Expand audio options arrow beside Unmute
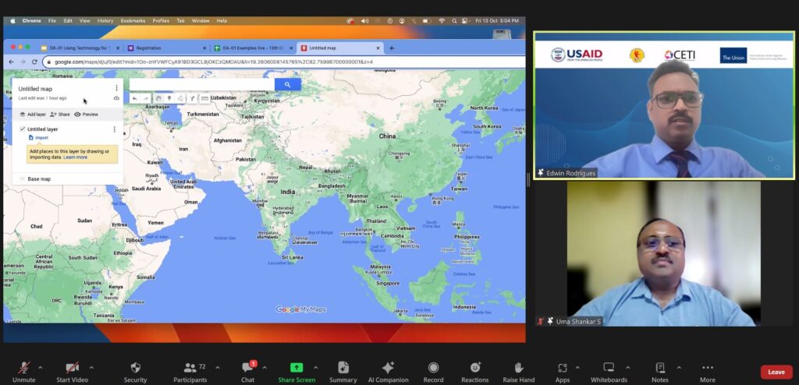The height and width of the screenshot is (385, 799). (x=40, y=367)
